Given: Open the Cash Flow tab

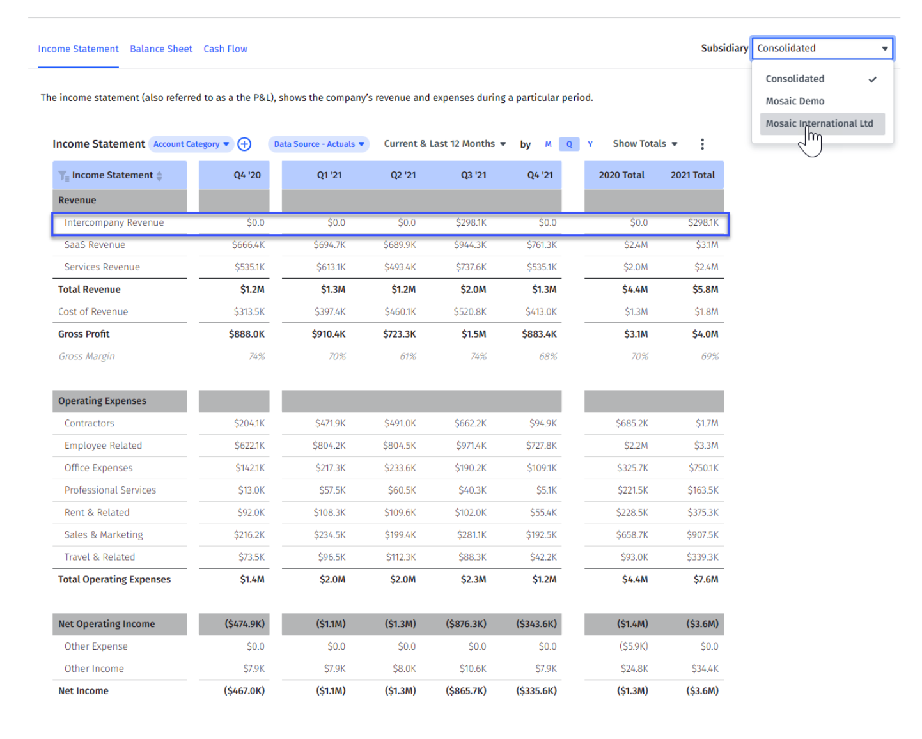Looking at the screenshot, I should (225, 49).
